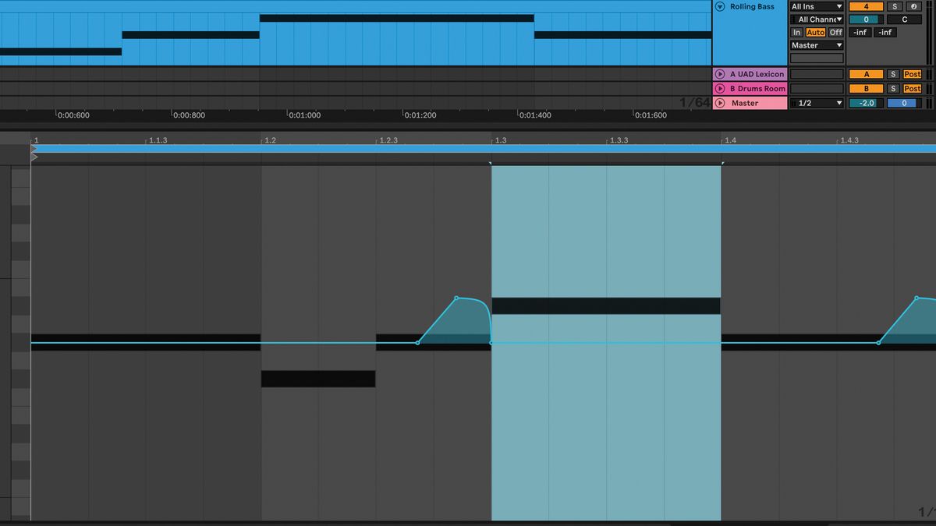Image resolution: width=936 pixels, height=526 pixels.
Task: Solo the Rolling Bass track
Action: tap(894, 7)
